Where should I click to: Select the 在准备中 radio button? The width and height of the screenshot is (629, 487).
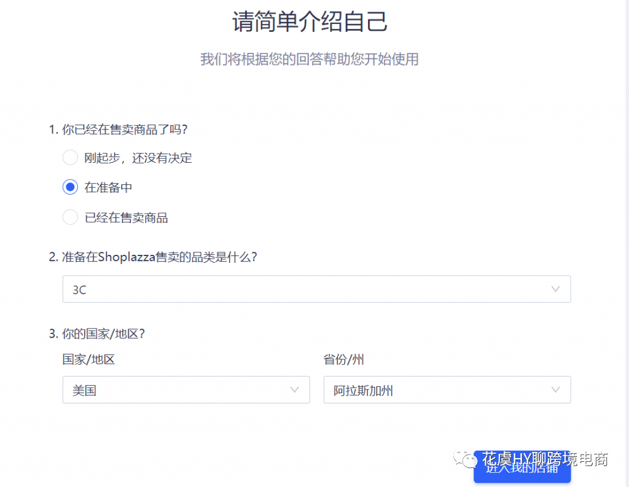coord(70,187)
